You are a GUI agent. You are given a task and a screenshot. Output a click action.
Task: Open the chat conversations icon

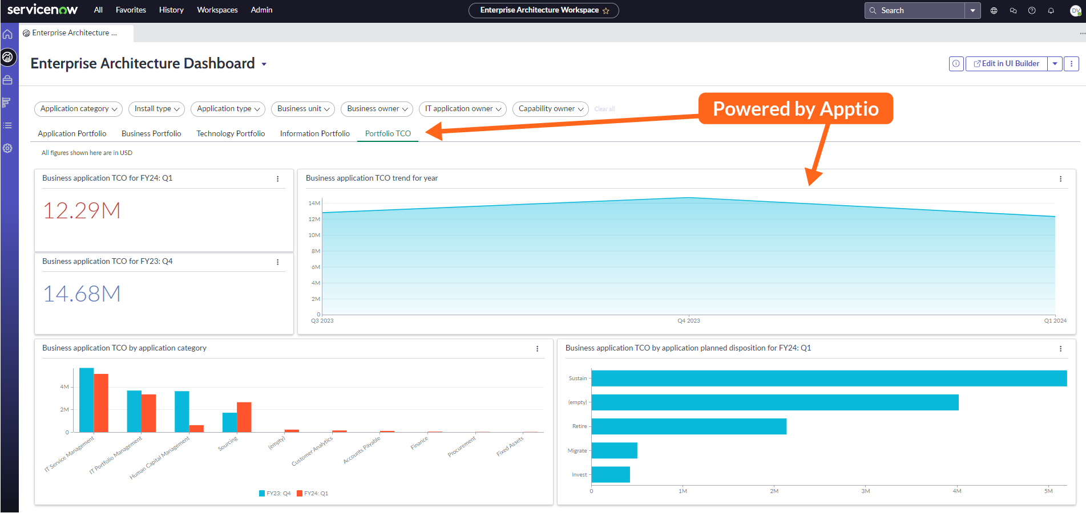[x=1013, y=10]
